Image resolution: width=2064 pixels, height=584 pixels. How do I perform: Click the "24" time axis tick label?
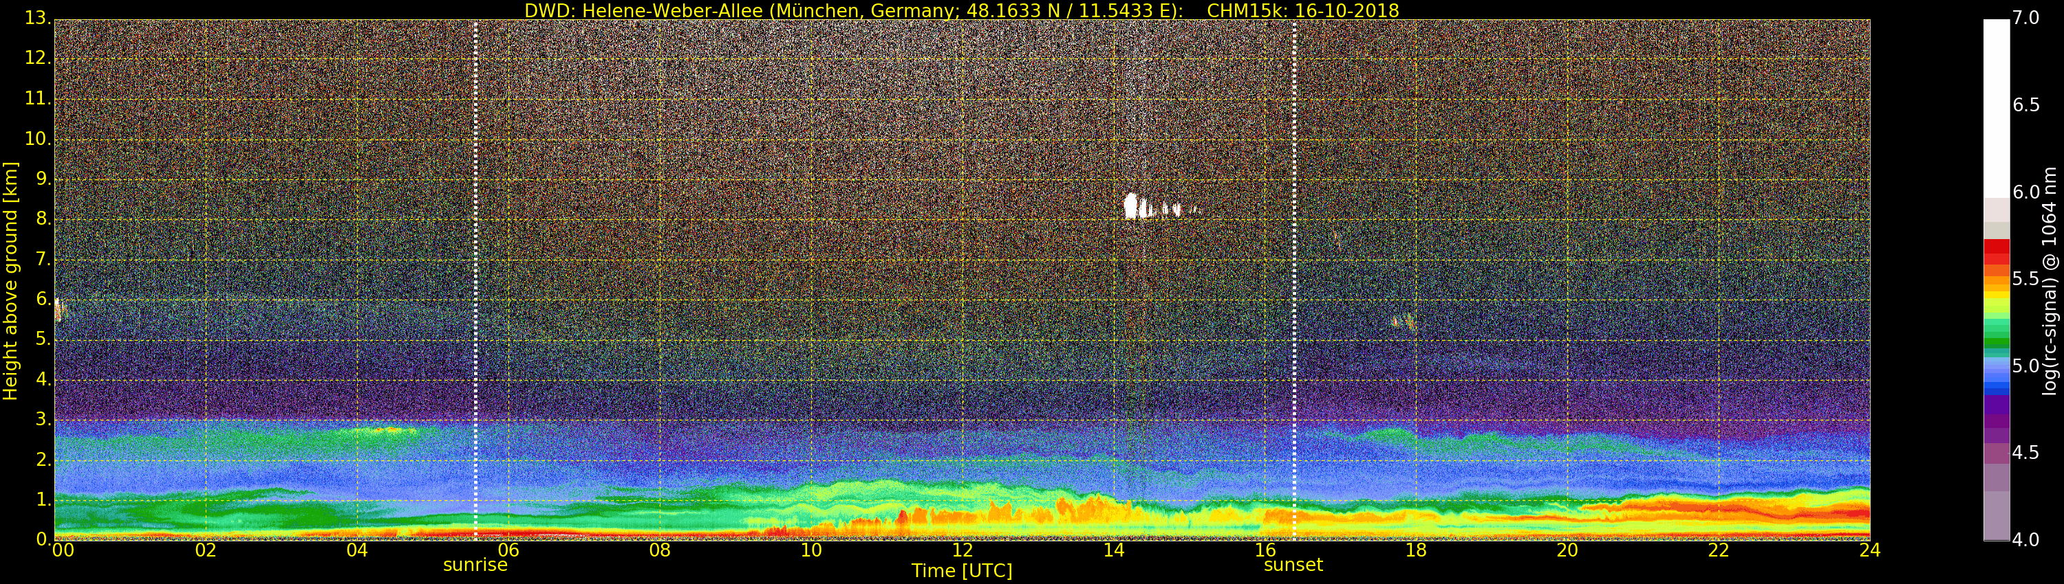click(1870, 550)
